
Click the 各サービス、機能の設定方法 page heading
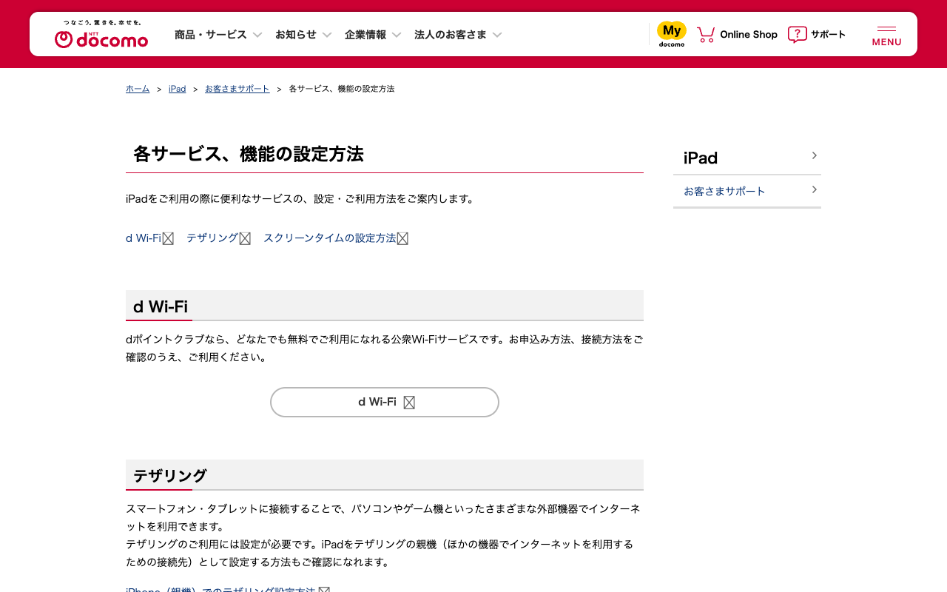(249, 155)
